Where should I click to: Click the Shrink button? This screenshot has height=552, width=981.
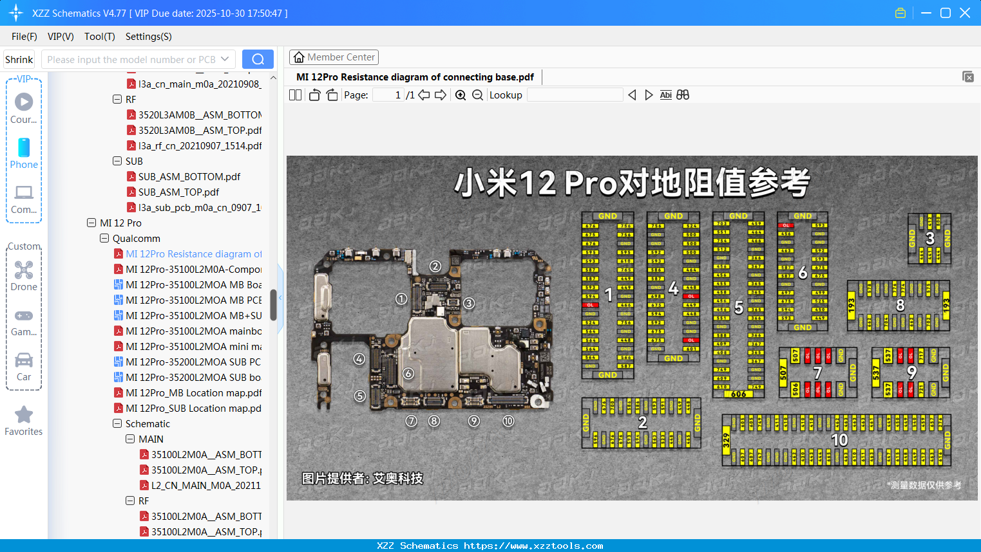[x=19, y=59]
